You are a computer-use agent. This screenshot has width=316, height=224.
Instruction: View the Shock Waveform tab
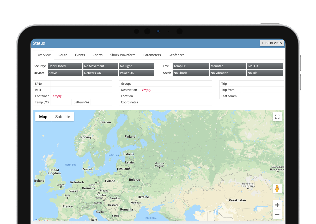point(123,55)
